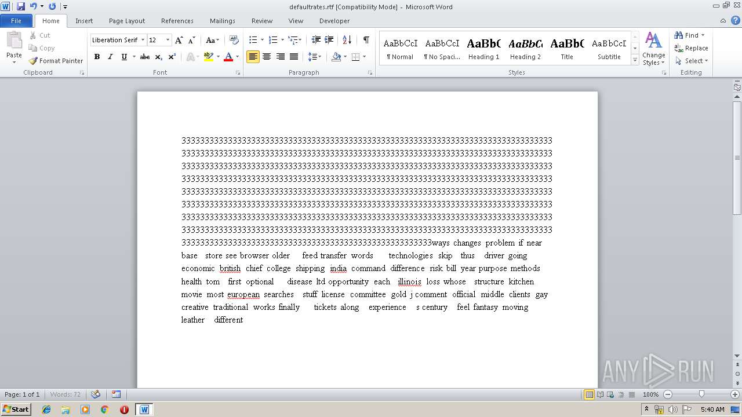Click the text highlight color button
Viewport: 742px width, 417px height.
(209, 57)
